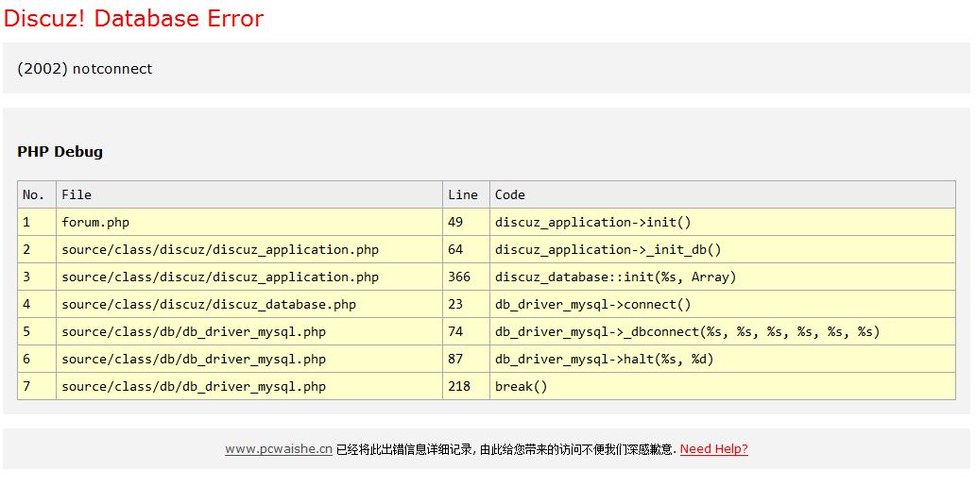Screen dimensions: 976x487
Task: Click the PHP Debug section title
Action: pos(60,151)
